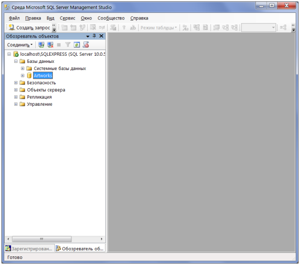Expand the Безопасность node
300x265 pixels.
pos(16,83)
